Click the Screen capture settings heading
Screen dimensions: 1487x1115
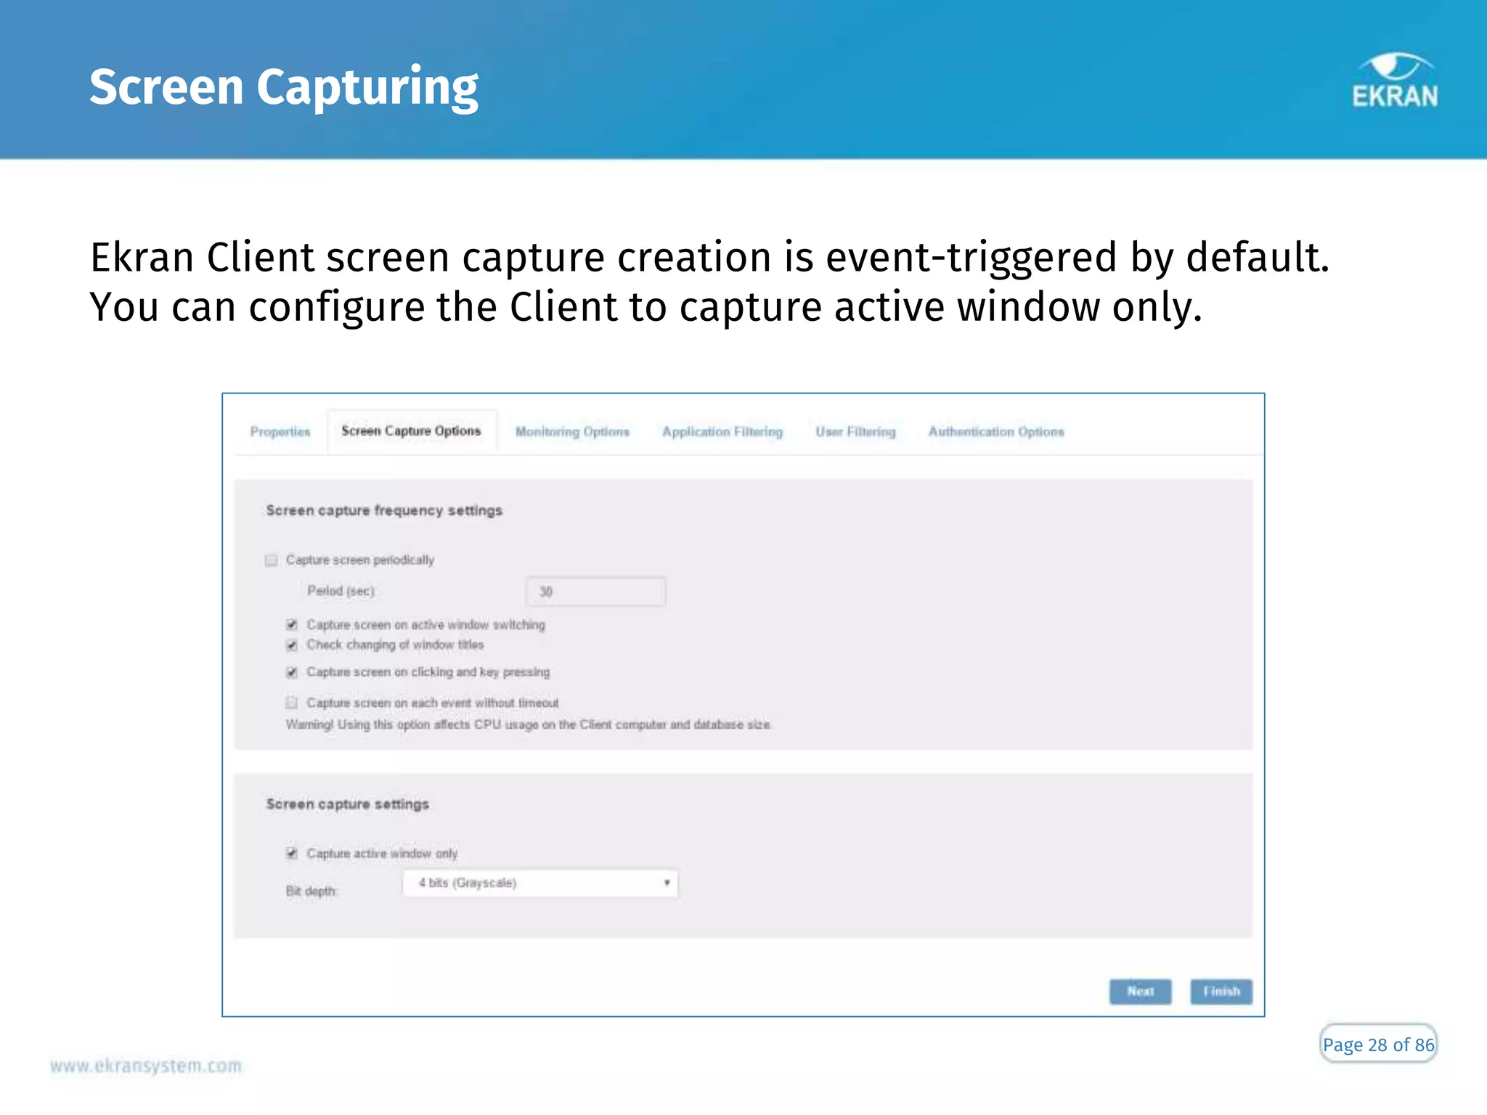pyautogui.click(x=348, y=804)
